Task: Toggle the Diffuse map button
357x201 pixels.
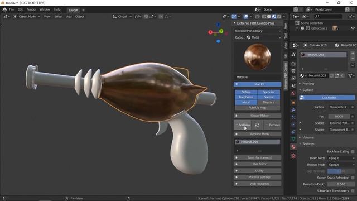Action: tap(246, 92)
